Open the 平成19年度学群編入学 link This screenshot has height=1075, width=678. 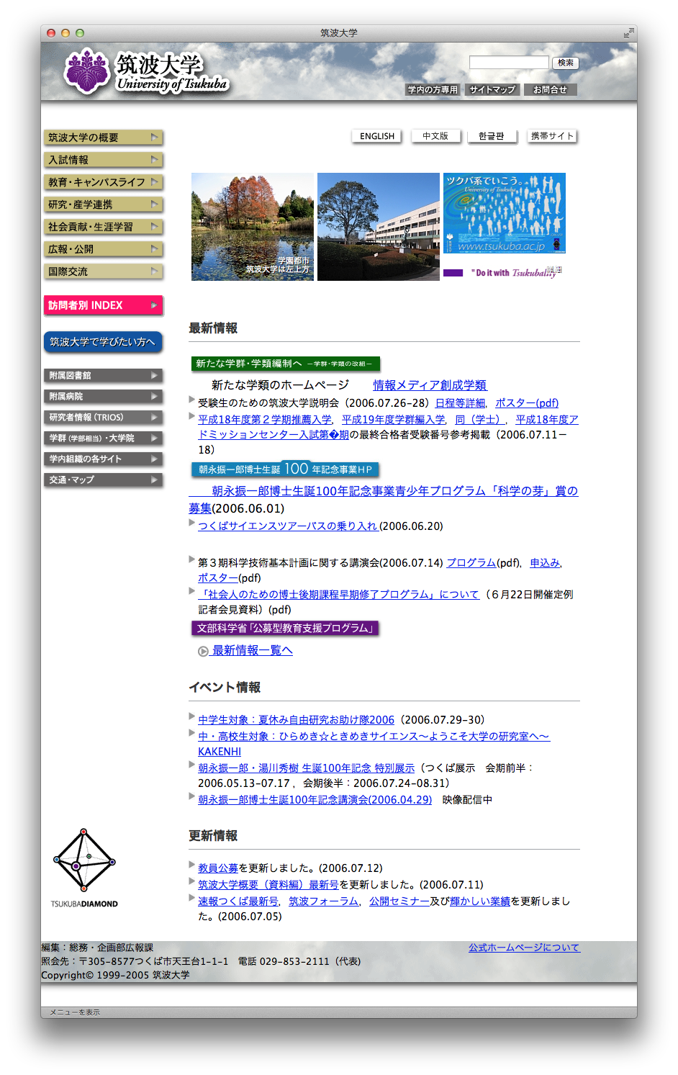394,420
